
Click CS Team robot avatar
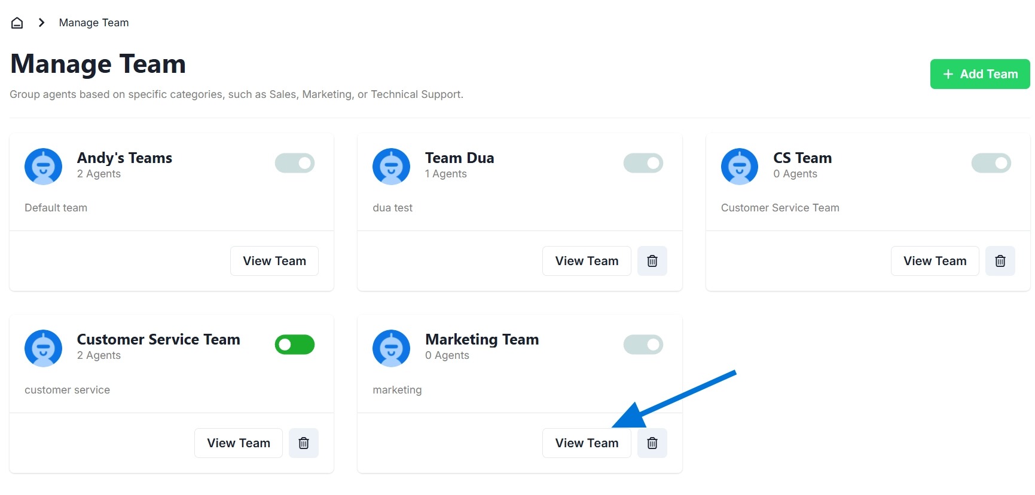(x=739, y=167)
